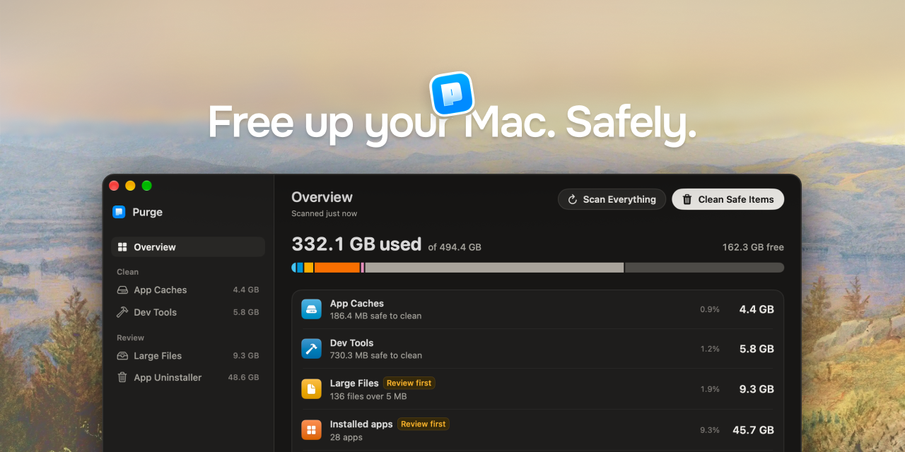Screen dimensions: 905x452
Task: Click the yellow Large Files document icon
Action: tap(311, 389)
